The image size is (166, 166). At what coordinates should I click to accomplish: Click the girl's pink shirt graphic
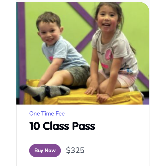click(x=109, y=55)
